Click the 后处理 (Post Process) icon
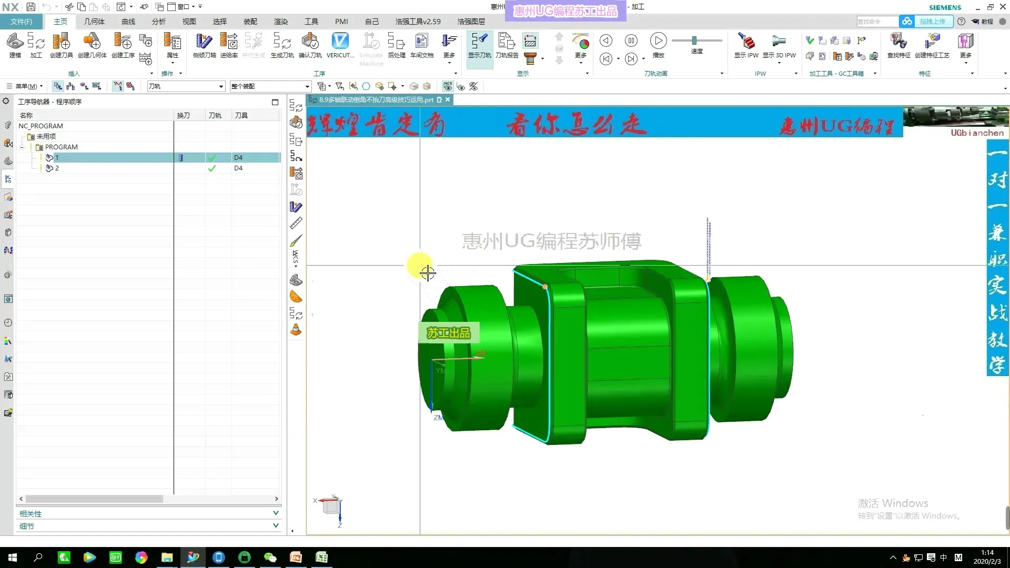Screen dimensions: 1010x568 (396, 44)
